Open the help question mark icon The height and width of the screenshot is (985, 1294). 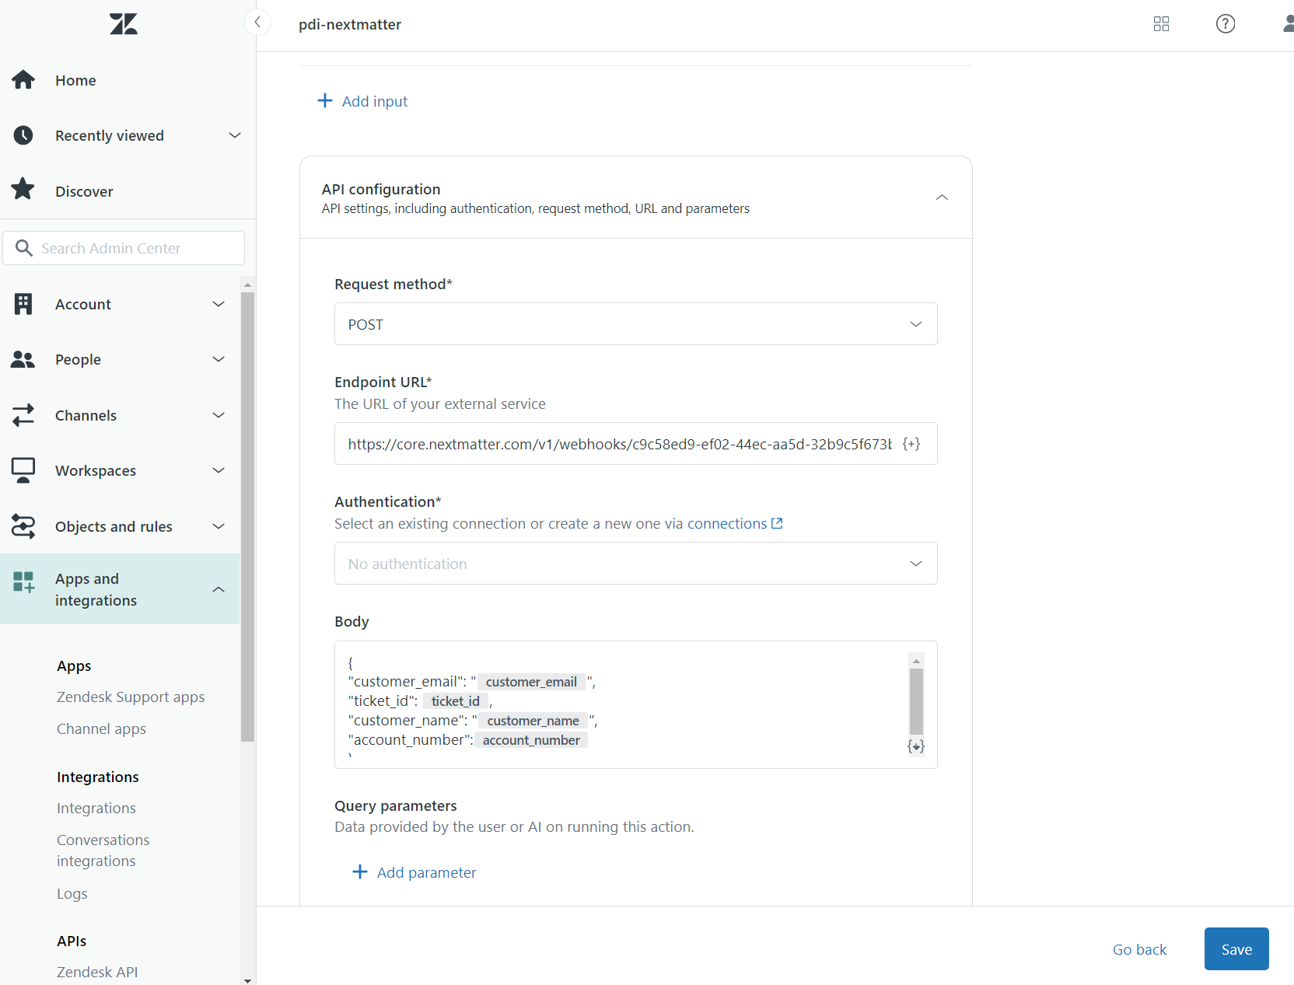coord(1226,24)
